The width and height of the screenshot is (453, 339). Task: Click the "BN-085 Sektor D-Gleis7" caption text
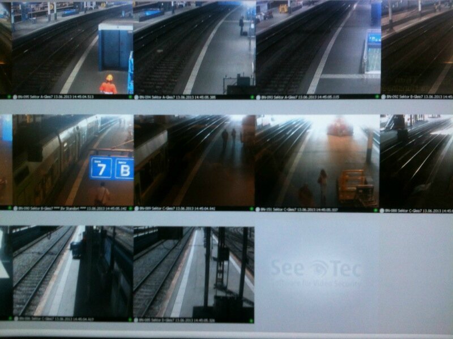click(x=157, y=320)
